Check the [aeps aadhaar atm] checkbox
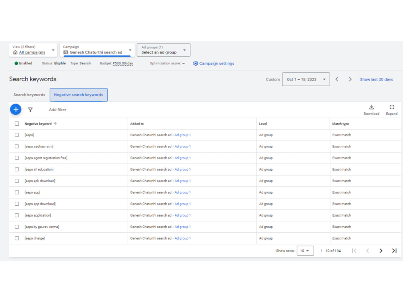 (17, 147)
